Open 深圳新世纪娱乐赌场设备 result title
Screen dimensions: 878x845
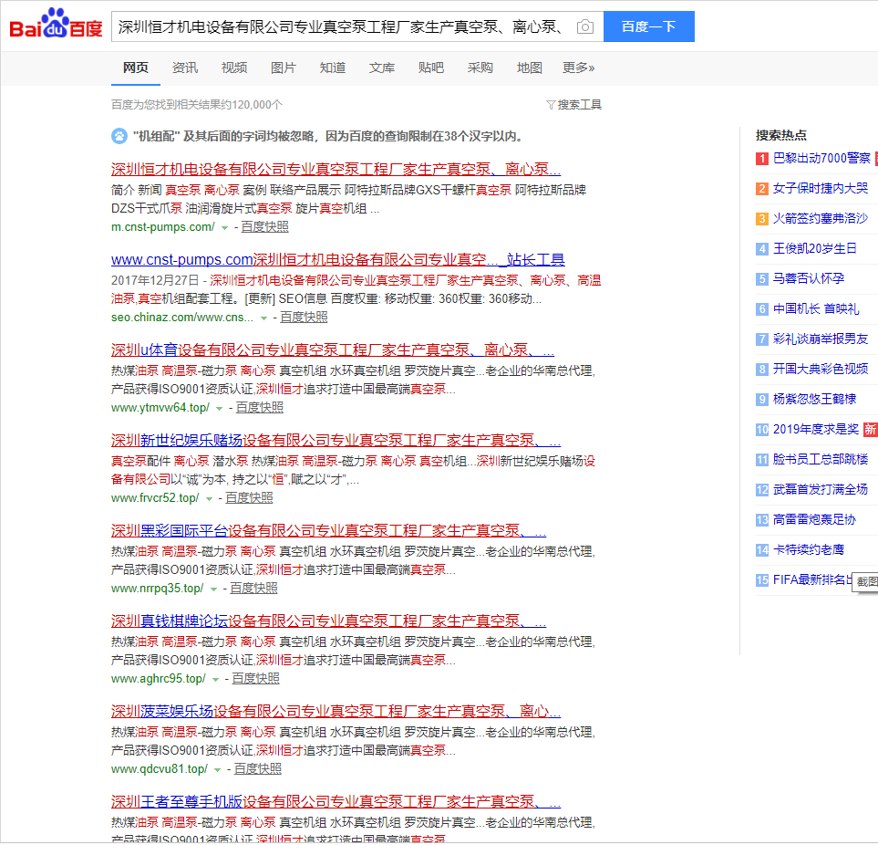pos(336,440)
